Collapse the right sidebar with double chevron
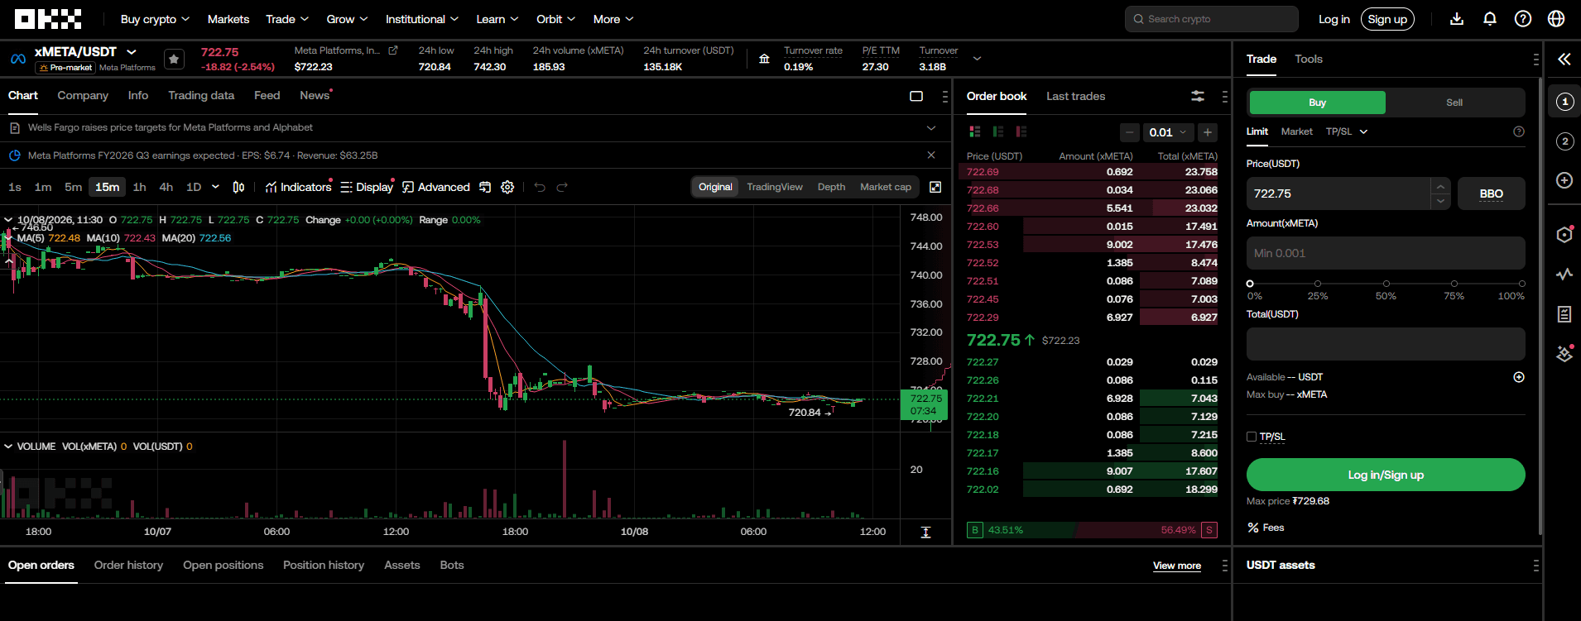1581x621 pixels. 1564,59
